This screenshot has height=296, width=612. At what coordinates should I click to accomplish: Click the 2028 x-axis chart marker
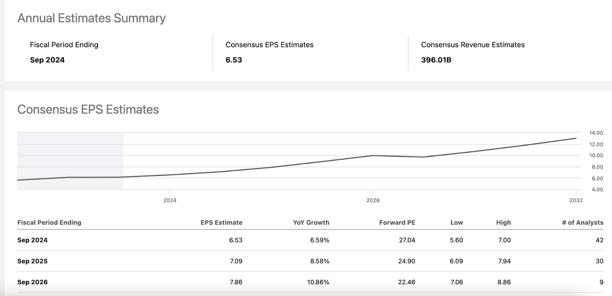(x=373, y=200)
